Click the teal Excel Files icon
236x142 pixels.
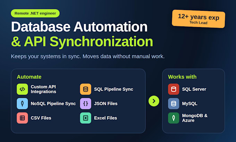pos(85,118)
